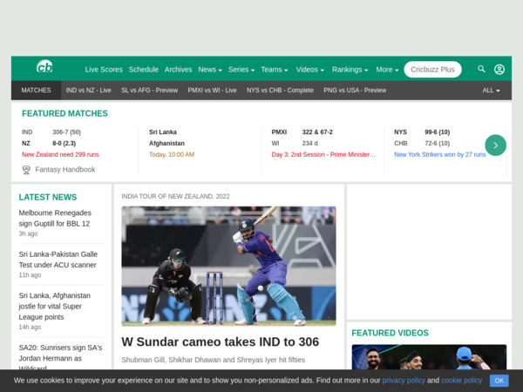Click INDIA TOUR OF NEW ZEALAND, 2022 label
The image size is (523, 392).
(x=175, y=196)
